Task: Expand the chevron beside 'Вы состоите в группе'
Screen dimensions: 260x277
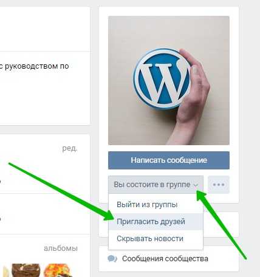Action: click(x=196, y=185)
